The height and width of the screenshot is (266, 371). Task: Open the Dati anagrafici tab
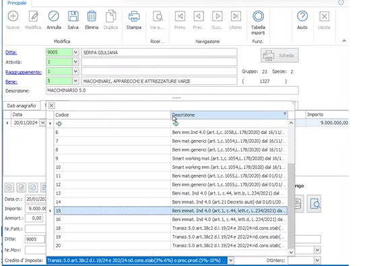tap(22, 106)
